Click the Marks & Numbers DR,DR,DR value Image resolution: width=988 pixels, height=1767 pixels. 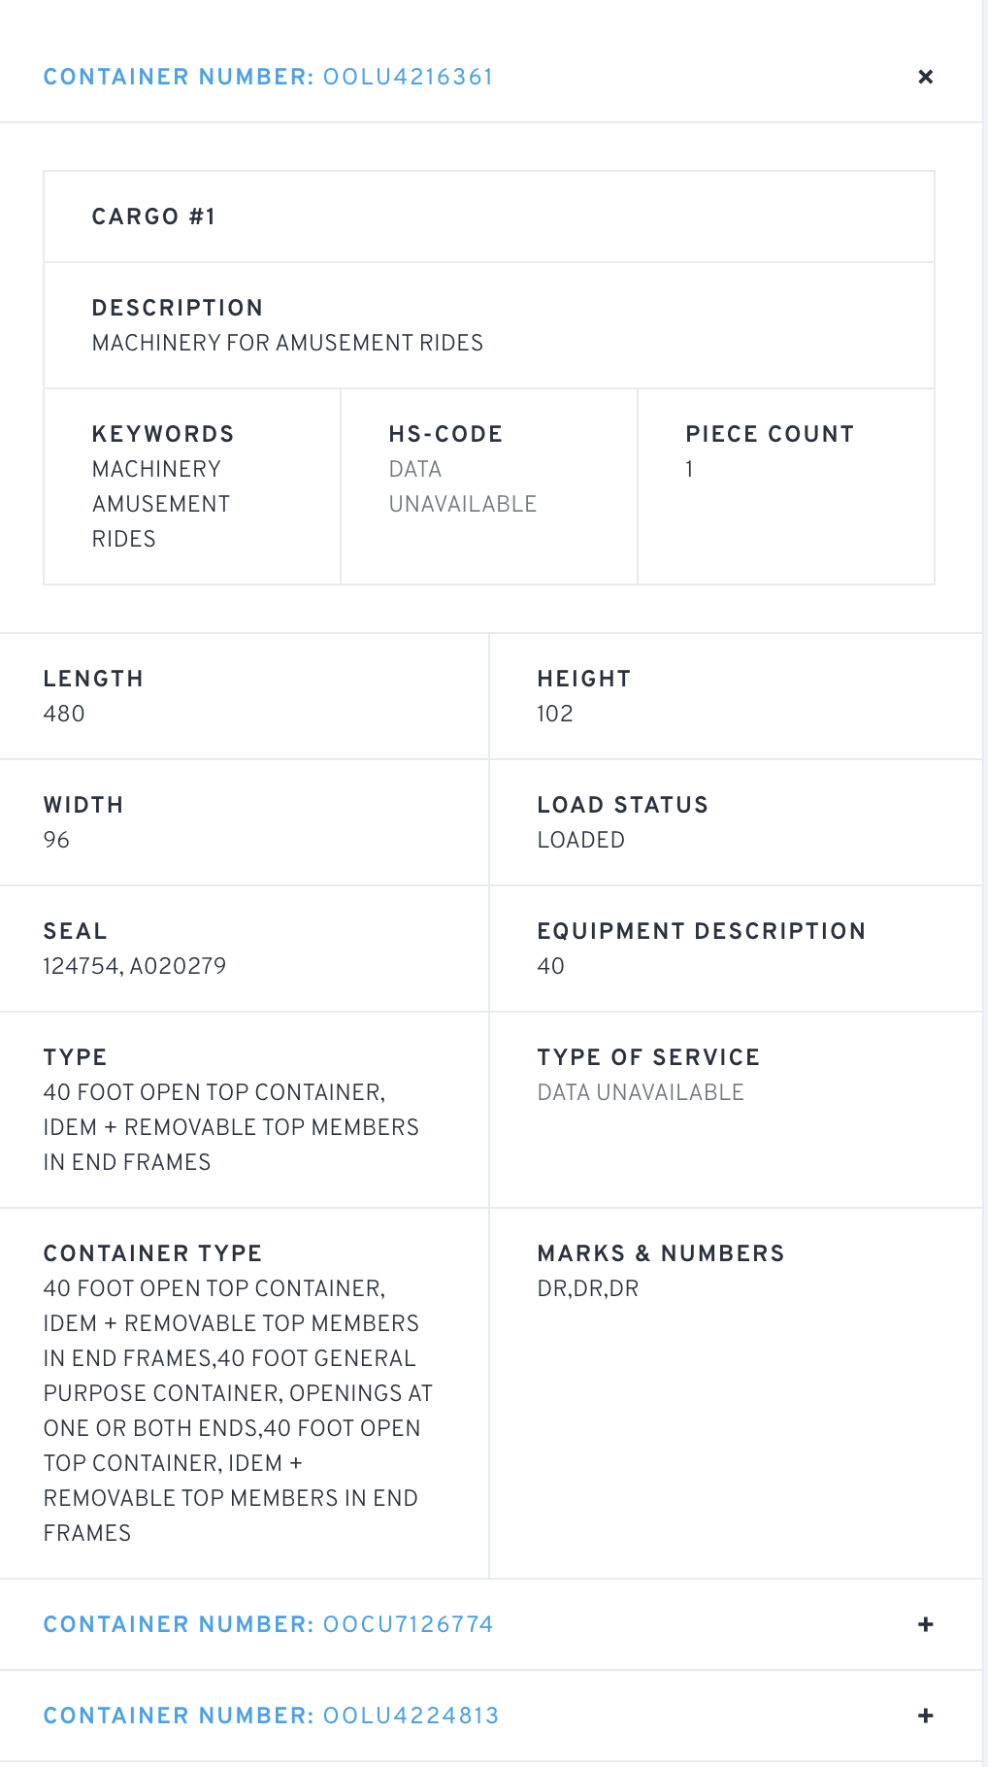(x=588, y=1288)
